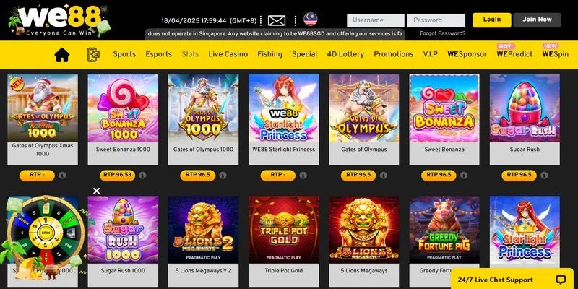Close the lucky wheel popup
This screenshot has width=578, height=289.
point(97,191)
